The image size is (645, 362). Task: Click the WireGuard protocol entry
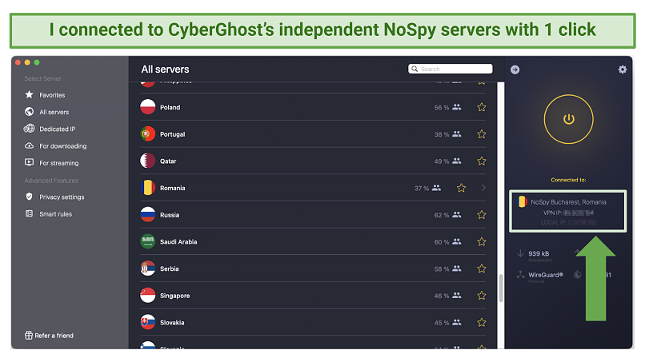546,275
